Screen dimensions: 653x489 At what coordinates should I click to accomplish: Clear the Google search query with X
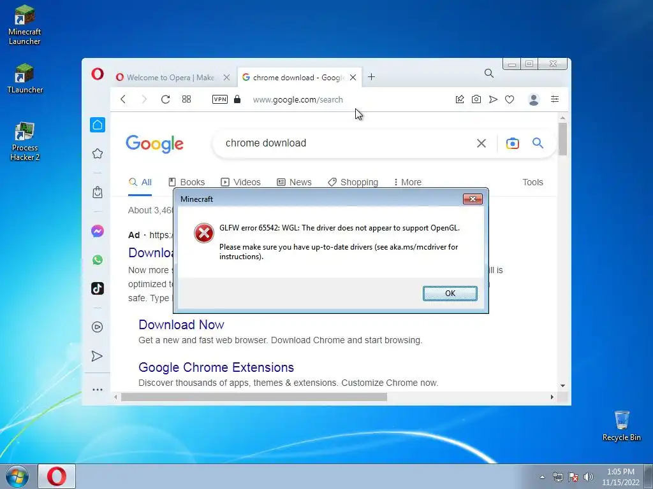tap(481, 143)
